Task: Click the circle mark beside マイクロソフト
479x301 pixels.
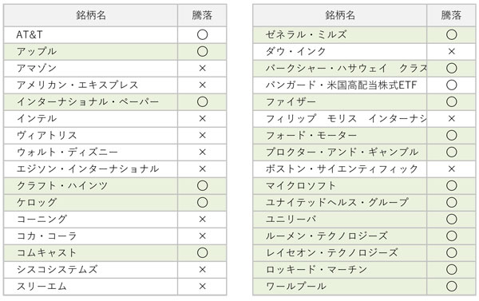Action: 452,185
